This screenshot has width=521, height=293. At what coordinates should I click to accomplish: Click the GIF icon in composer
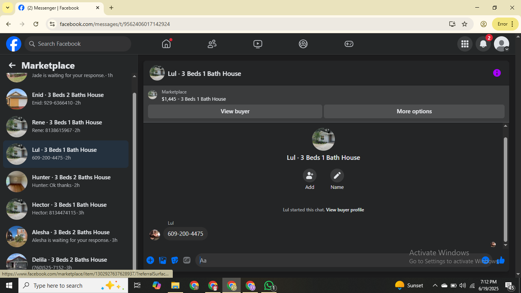pos(187,260)
